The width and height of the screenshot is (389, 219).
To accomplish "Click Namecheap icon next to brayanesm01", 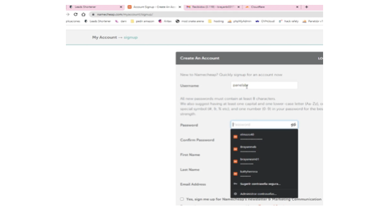I will [235, 161].
